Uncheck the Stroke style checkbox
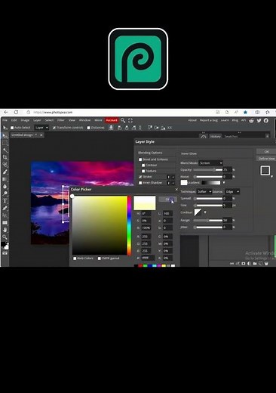Viewport: 276px width, 393px height. pyautogui.click(x=140, y=177)
